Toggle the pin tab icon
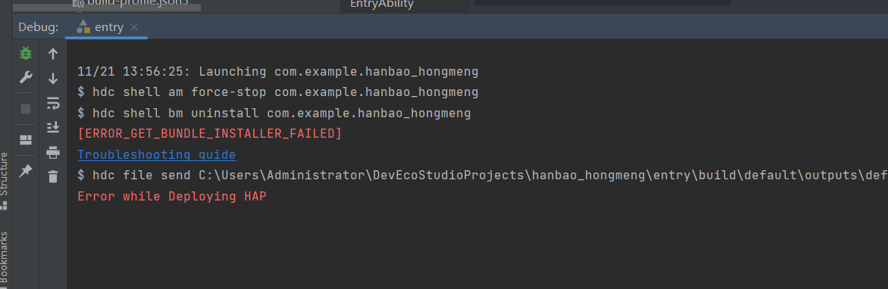888x289 pixels. click(26, 172)
